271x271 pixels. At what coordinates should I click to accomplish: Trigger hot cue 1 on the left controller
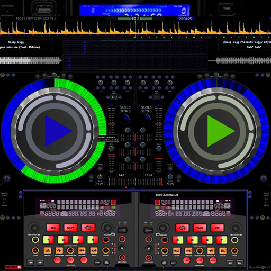point(48,240)
